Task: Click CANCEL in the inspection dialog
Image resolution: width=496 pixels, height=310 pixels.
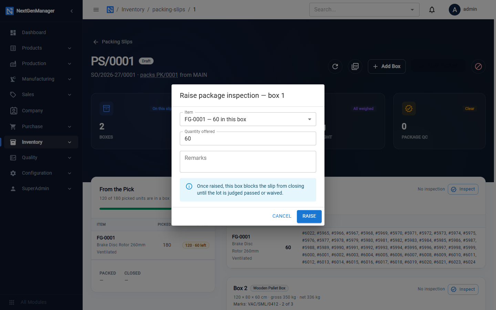Action: [x=282, y=216]
